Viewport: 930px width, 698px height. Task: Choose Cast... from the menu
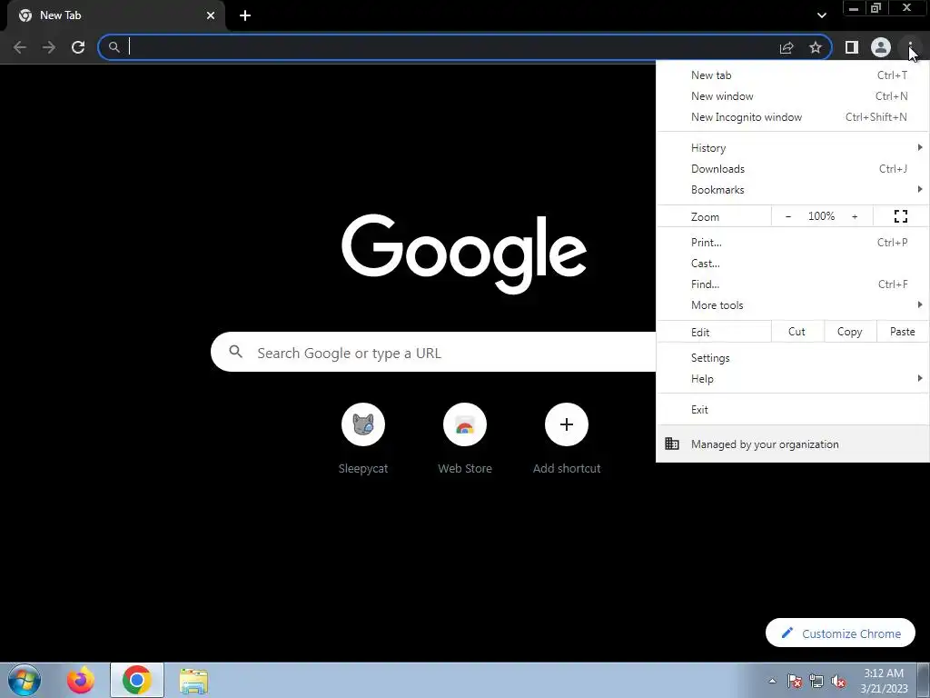point(792,264)
